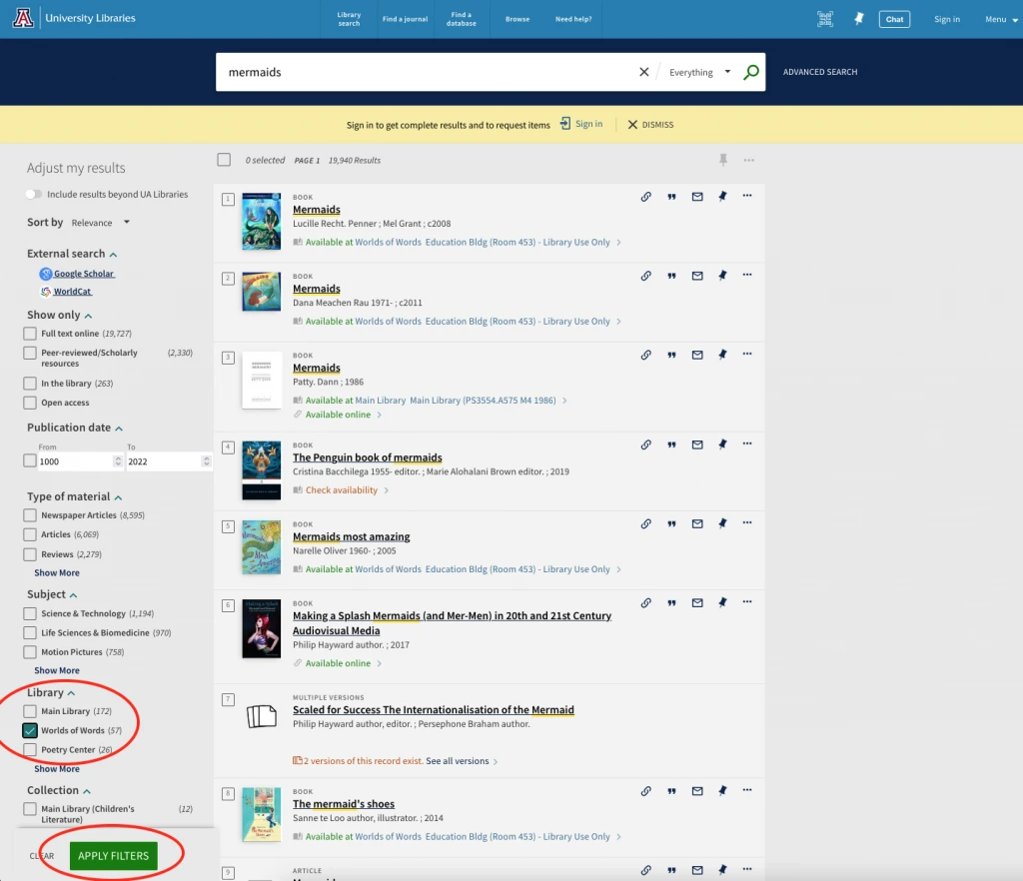The height and width of the screenshot is (881, 1023).
Task: Uncheck the Worlds of Words library filter
Action: 30,730
